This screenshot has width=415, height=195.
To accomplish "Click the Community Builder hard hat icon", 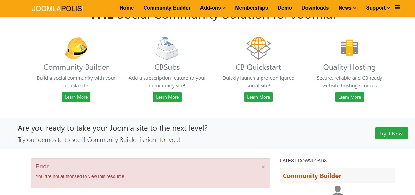I will point(76,48).
